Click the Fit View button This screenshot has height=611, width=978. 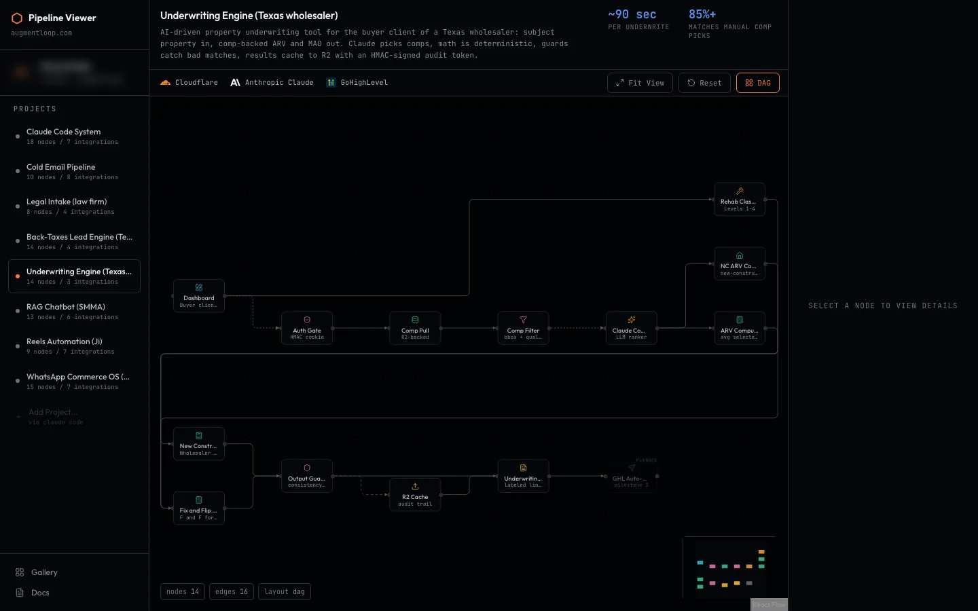pos(640,83)
